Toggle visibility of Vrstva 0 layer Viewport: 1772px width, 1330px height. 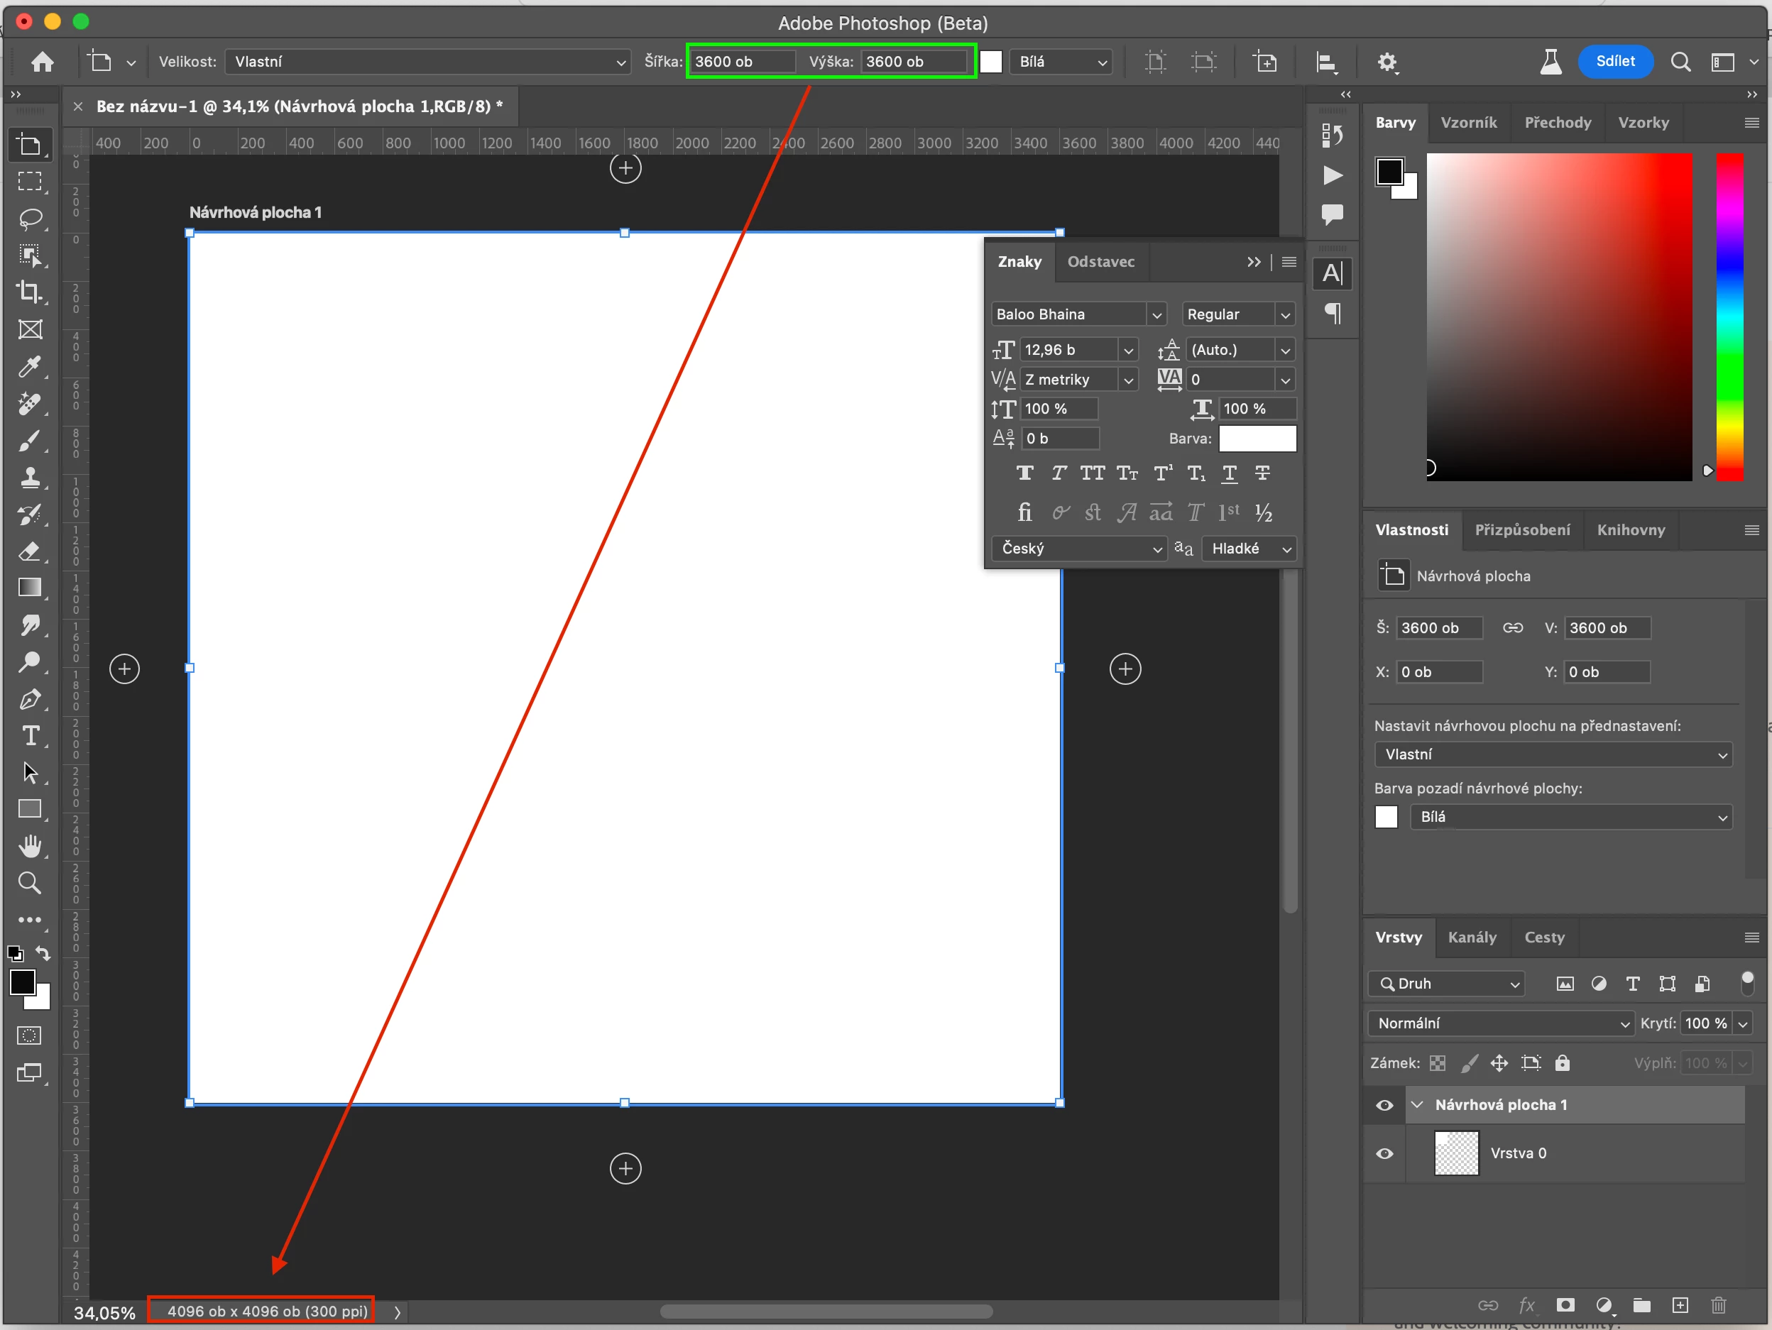coord(1384,1154)
